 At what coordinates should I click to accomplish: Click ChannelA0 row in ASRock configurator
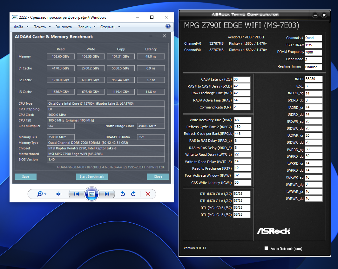click(226, 43)
